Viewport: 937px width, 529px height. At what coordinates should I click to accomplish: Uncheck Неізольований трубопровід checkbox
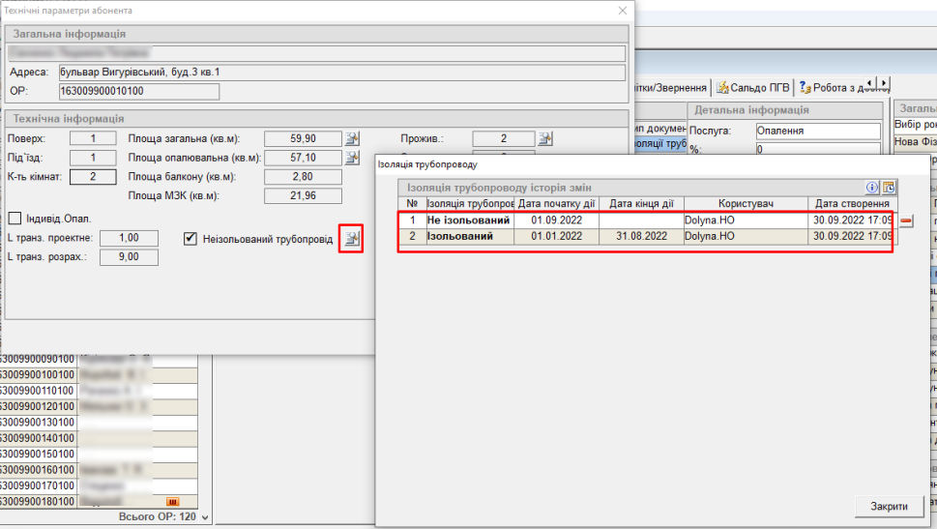click(x=190, y=238)
